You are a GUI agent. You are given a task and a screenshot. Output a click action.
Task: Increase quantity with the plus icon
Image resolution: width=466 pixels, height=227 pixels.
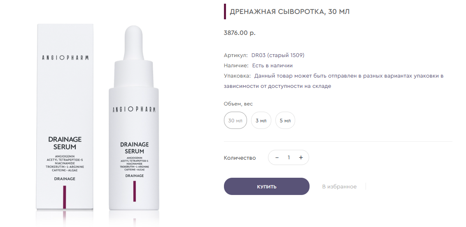(301, 157)
